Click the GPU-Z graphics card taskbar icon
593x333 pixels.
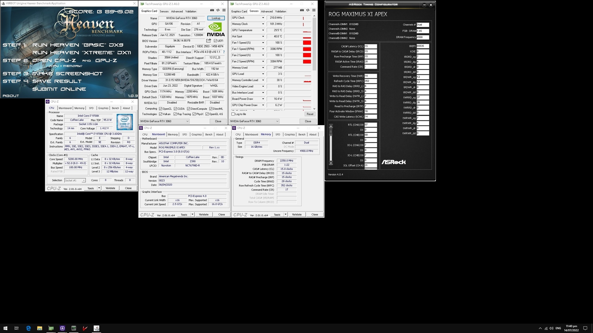tap(51, 328)
